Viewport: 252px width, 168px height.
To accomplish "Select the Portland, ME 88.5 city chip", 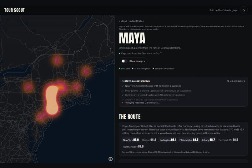I will (228, 140).
